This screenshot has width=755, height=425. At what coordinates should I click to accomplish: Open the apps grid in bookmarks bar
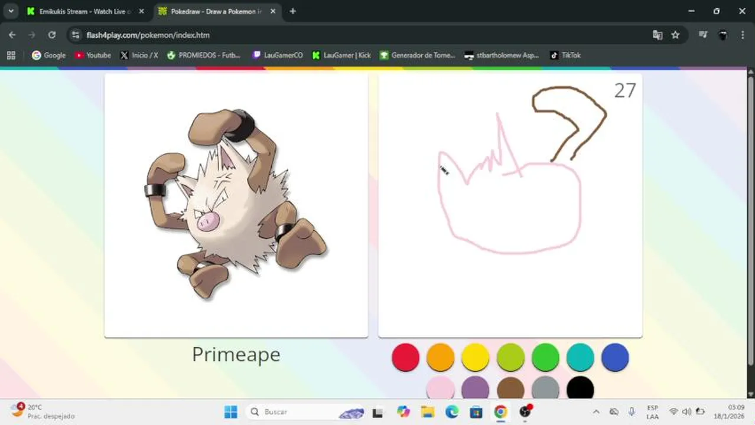[x=11, y=55]
